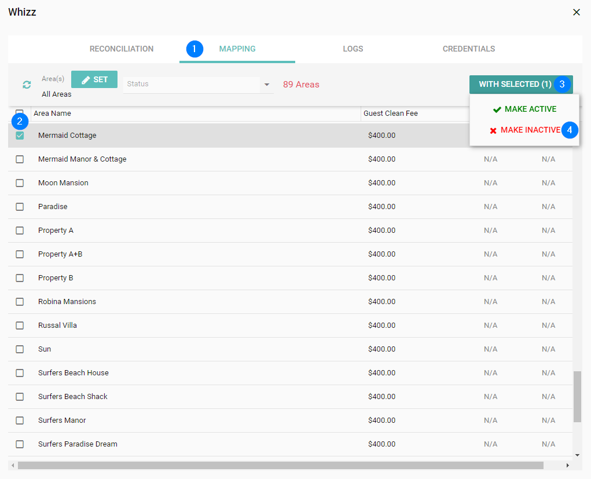This screenshot has width=591, height=479.
Task: Open the Status dropdown arrow
Action: tap(267, 85)
